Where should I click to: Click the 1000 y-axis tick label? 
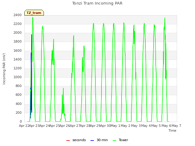[18, 77]
